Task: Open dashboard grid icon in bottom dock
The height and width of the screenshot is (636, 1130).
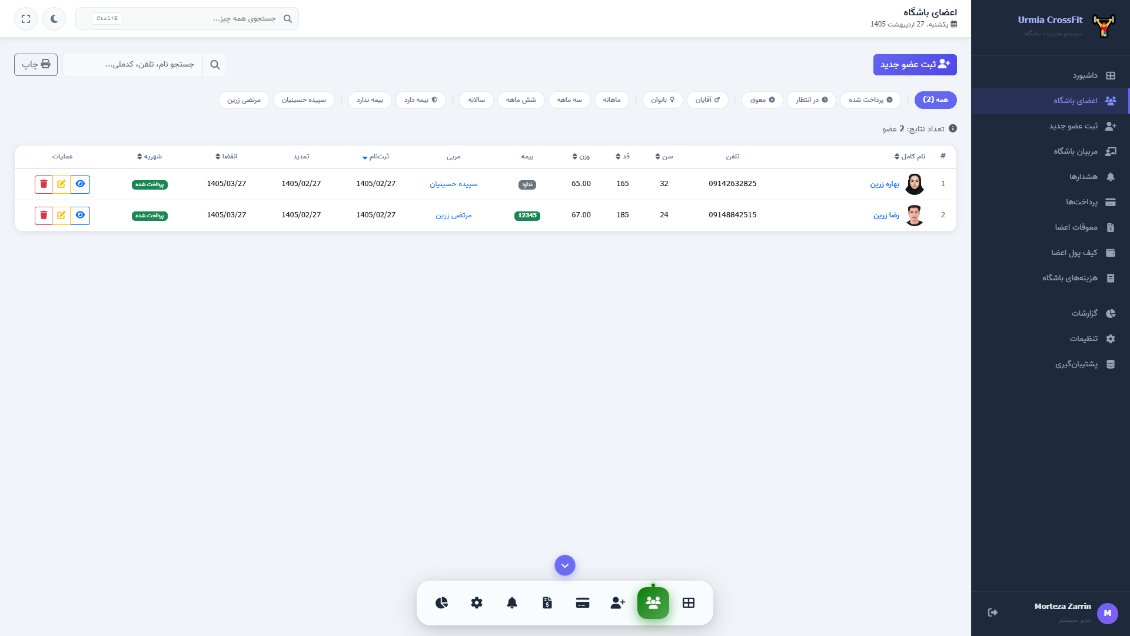Action: tap(689, 603)
